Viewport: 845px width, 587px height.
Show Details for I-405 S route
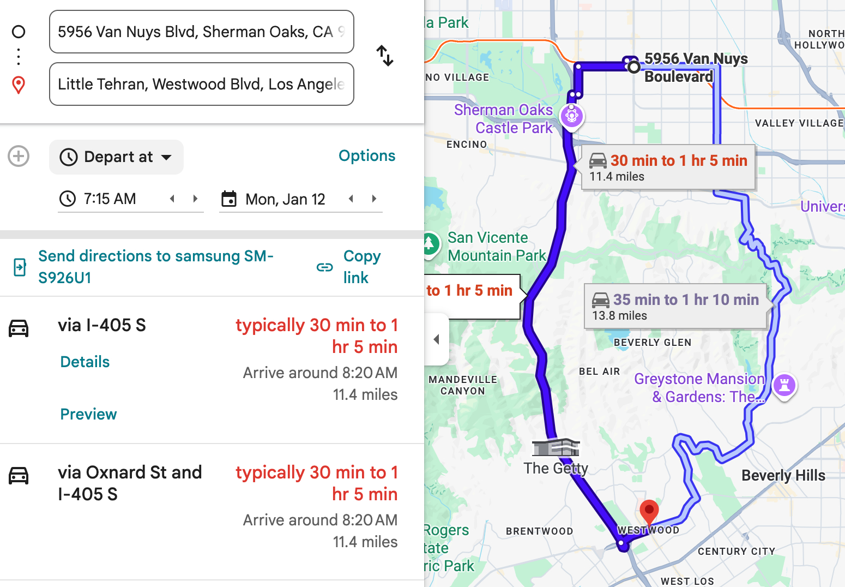[x=84, y=362]
